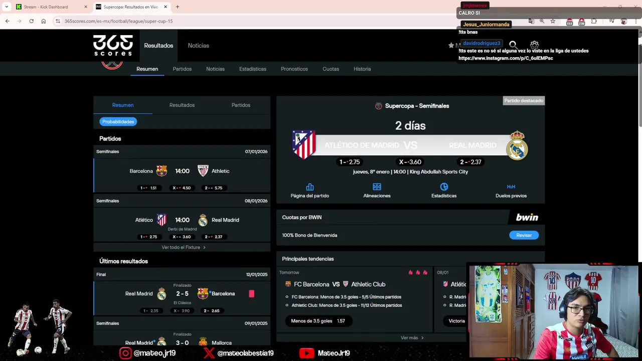Select Partidos tab in left panel
Viewport: 642px width, 361px height.
click(x=241, y=105)
